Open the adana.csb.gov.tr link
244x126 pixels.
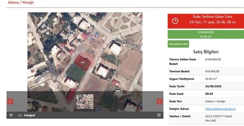coord(220,109)
